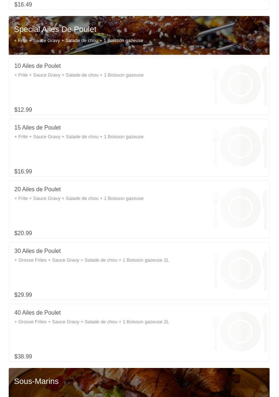Click the $29.99 price
Image resolution: width=279 pixels, height=397 pixels.
click(x=23, y=295)
